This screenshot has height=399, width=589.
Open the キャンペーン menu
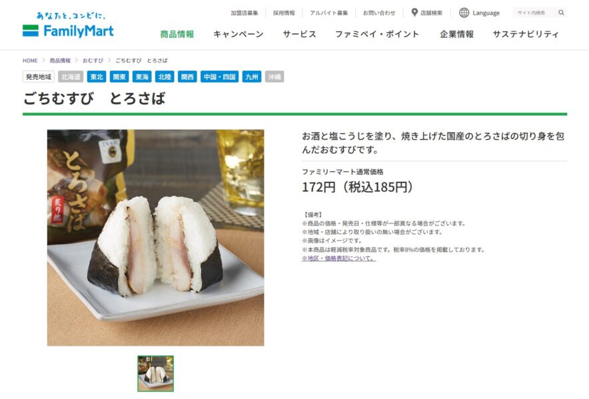point(239,34)
